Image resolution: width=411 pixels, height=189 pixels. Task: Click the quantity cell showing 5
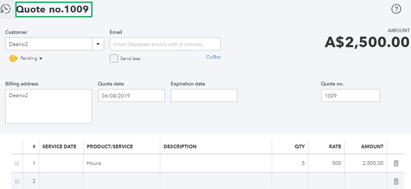[x=290, y=163]
